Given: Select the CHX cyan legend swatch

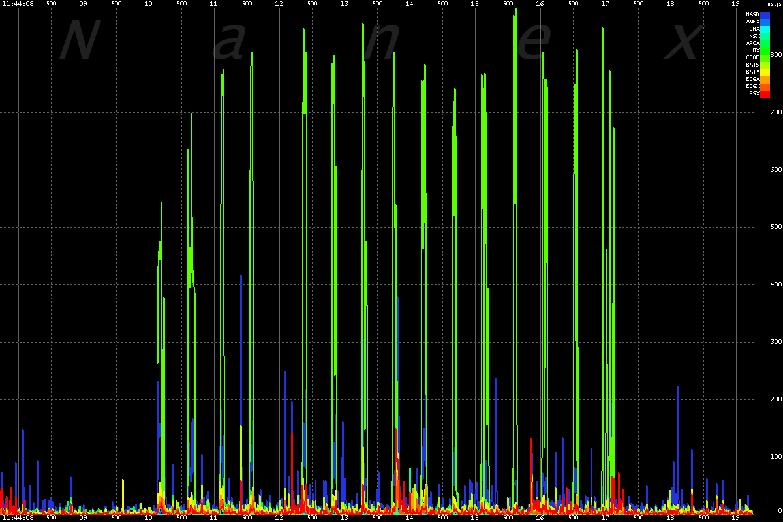Looking at the screenshot, I should tap(765, 29).
